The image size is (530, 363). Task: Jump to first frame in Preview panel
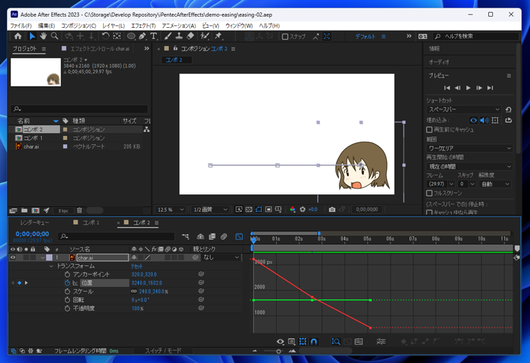coord(447,88)
